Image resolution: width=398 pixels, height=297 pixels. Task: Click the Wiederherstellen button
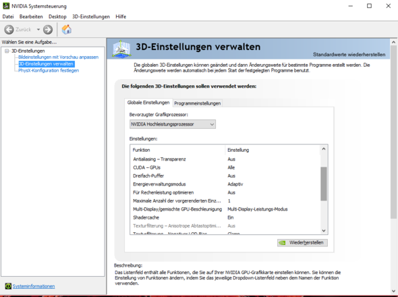[302, 242]
